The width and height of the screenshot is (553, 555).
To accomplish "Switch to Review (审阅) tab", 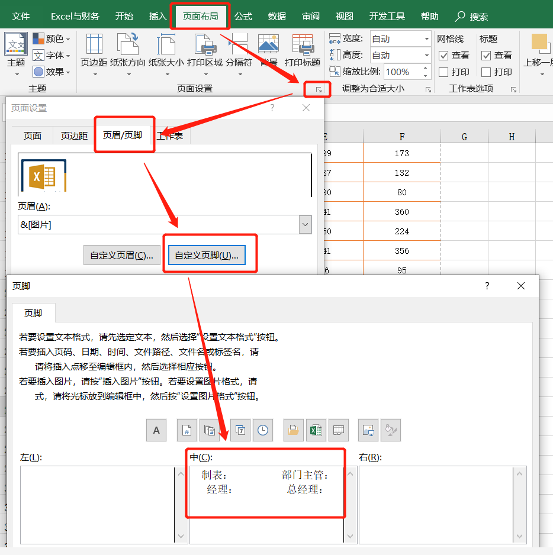I will tap(311, 17).
